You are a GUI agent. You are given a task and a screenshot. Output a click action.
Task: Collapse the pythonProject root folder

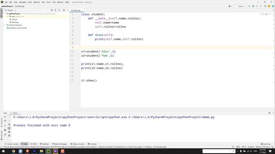tap(5, 13)
